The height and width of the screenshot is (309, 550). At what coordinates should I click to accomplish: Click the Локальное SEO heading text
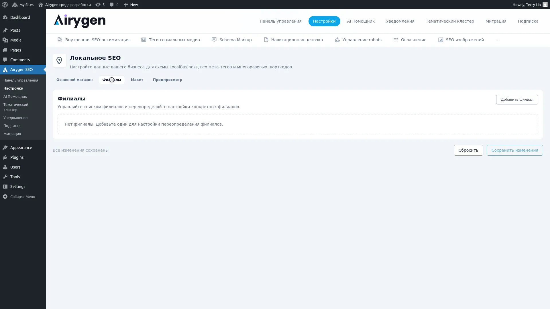[95, 58]
